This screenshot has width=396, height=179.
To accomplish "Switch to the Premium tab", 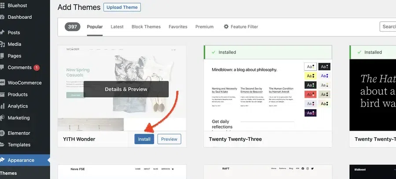I will click(x=204, y=27).
